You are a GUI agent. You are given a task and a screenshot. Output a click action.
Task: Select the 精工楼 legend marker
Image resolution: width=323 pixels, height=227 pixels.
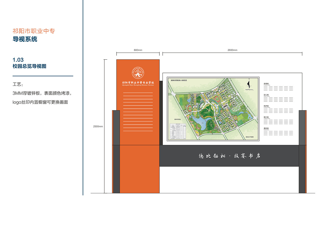pos(266,117)
